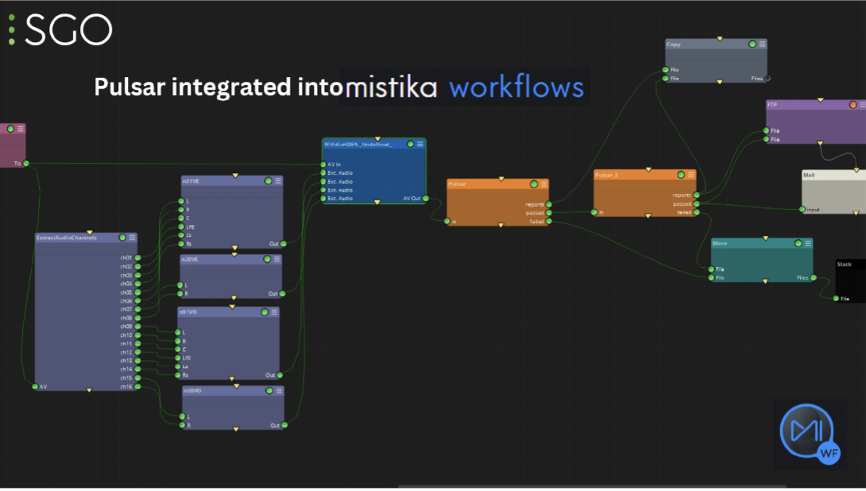Select the Mail node title
Screen dimensions: 866x491
pos(809,175)
